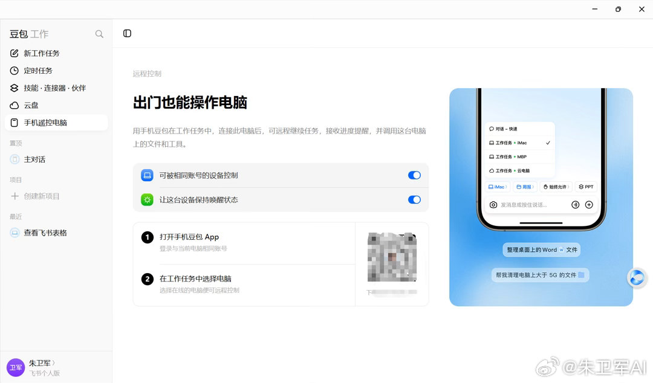Click the green keep-awake sun icon

(x=147, y=200)
